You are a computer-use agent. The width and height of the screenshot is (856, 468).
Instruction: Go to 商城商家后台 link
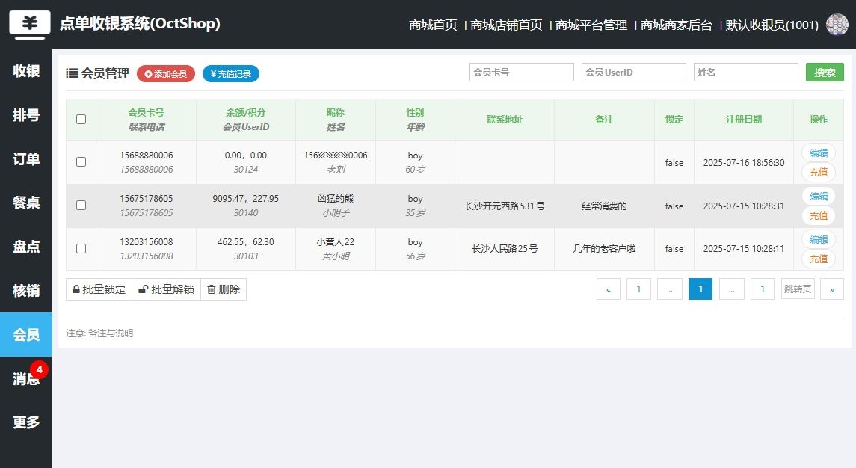pos(677,25)
